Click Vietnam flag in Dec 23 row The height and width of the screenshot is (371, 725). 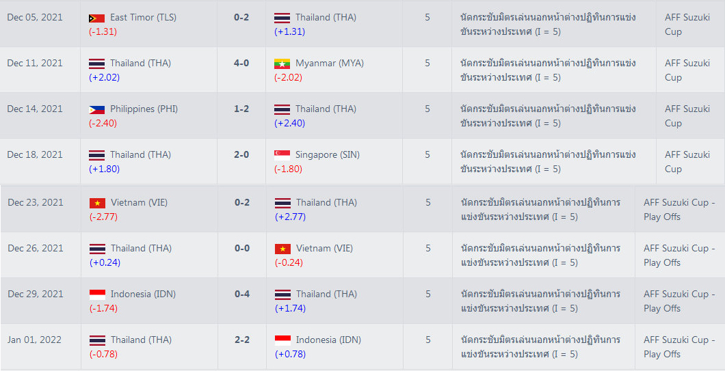coord(98,204)
